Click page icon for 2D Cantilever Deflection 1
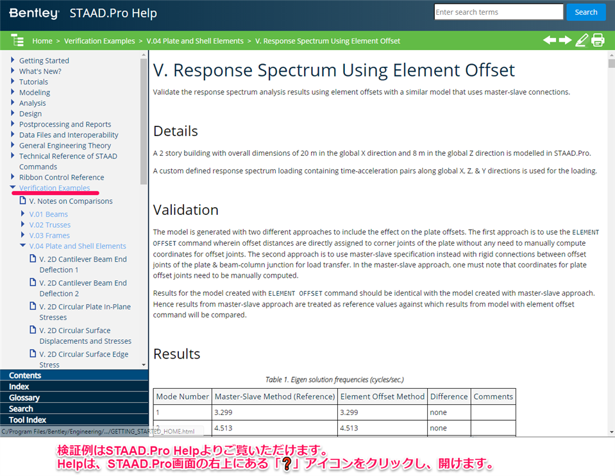The width and height of the screenshot is (615, 476). pos(33,259)
